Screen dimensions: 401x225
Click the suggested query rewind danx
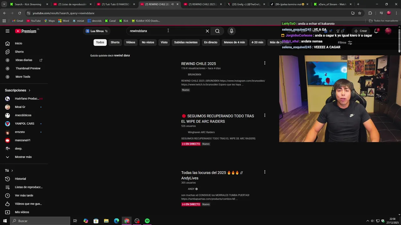click(122, 55)
